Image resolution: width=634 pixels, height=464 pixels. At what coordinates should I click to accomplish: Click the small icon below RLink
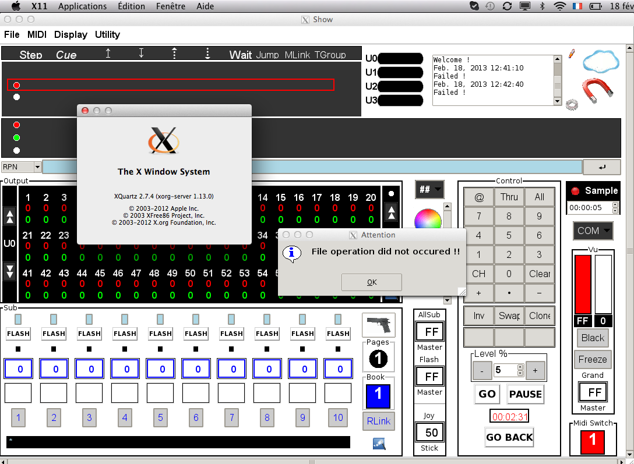tap(379, 444)
